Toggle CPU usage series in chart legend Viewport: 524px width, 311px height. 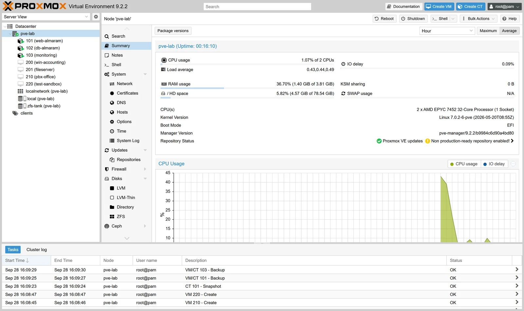click(x=464, y=164)
